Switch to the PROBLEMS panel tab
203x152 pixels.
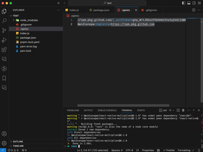[73, 110]
